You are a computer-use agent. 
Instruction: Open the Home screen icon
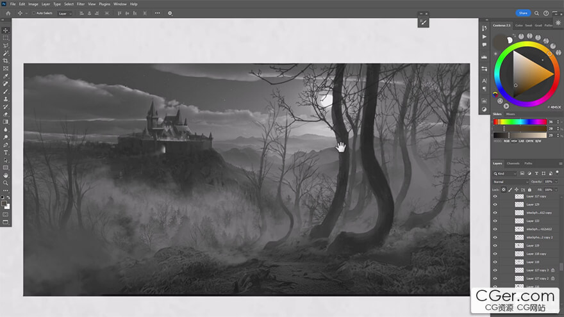click(8, 13)
